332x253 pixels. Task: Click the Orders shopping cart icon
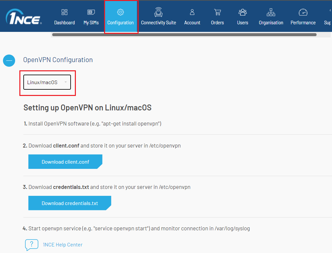(217, 12)
